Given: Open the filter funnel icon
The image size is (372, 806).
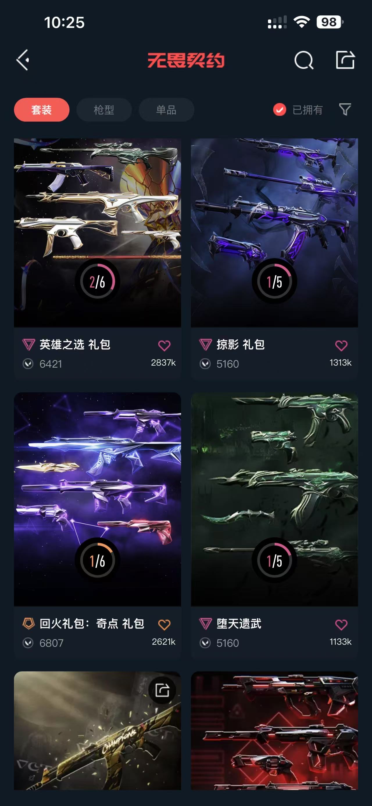Looking at the screenshot, I should click(345, 109).
